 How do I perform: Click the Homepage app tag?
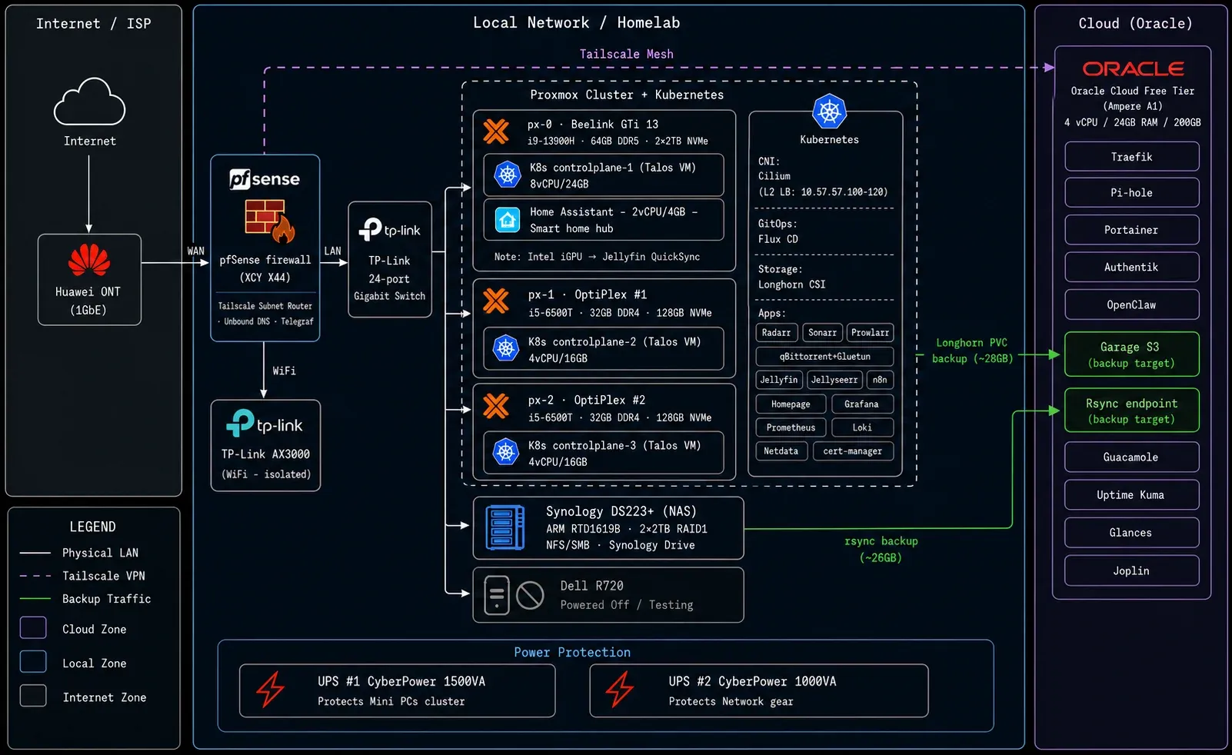coord(791,404)
